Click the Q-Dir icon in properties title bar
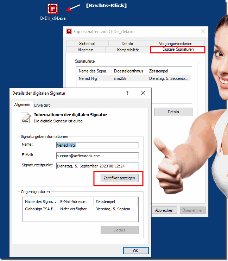The height and width of the screenshot is (261, 228). [69, 31]
